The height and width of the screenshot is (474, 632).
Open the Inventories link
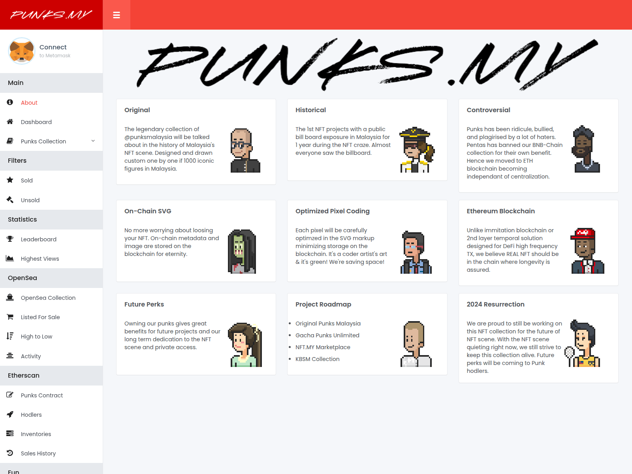(51, 434)
